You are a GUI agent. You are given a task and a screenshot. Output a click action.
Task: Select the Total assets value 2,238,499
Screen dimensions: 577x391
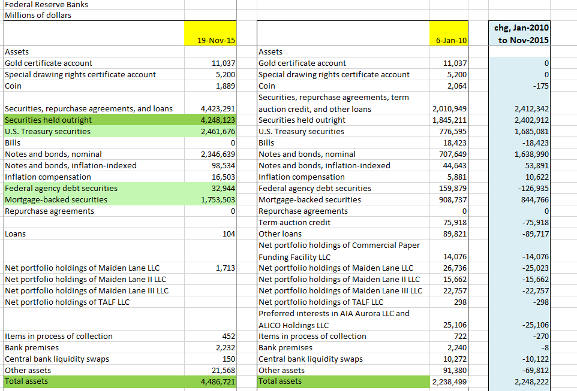click(x=449, y=381)
